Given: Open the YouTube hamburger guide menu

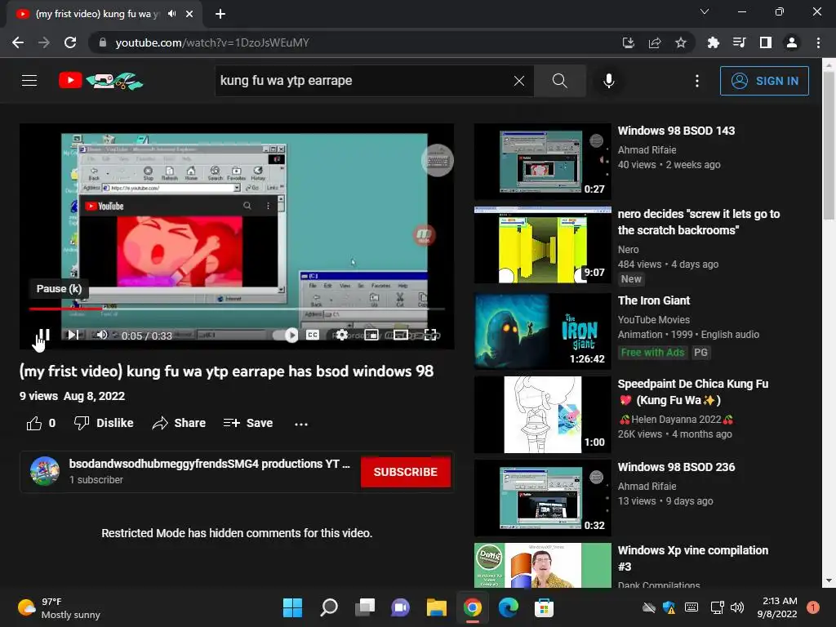Looking at the screenshot, I should pyautogui.click(x=29, y=81).
